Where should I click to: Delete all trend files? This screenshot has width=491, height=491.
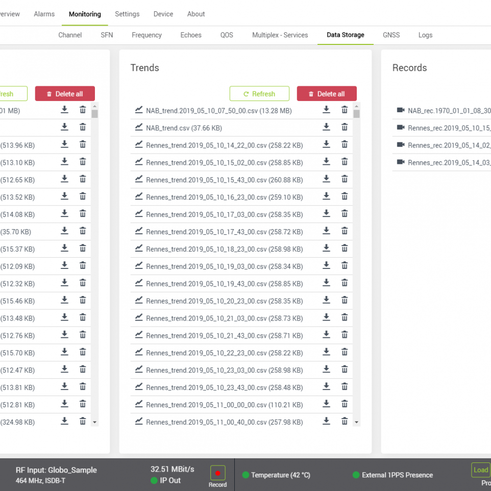pyautogui.click(x=327, y=94)
